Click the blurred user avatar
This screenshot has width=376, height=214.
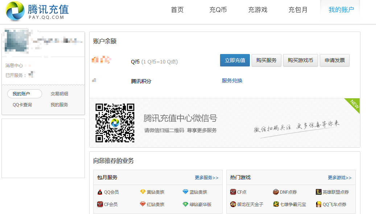click(x=16, y=41)
